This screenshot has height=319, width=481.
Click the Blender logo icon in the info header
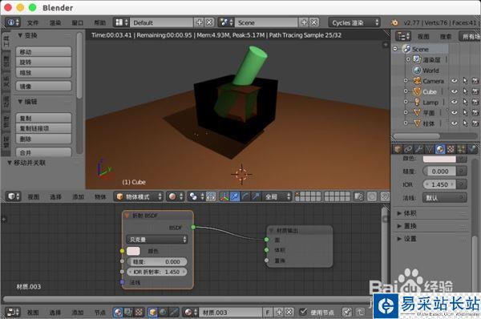pos(394,22)
